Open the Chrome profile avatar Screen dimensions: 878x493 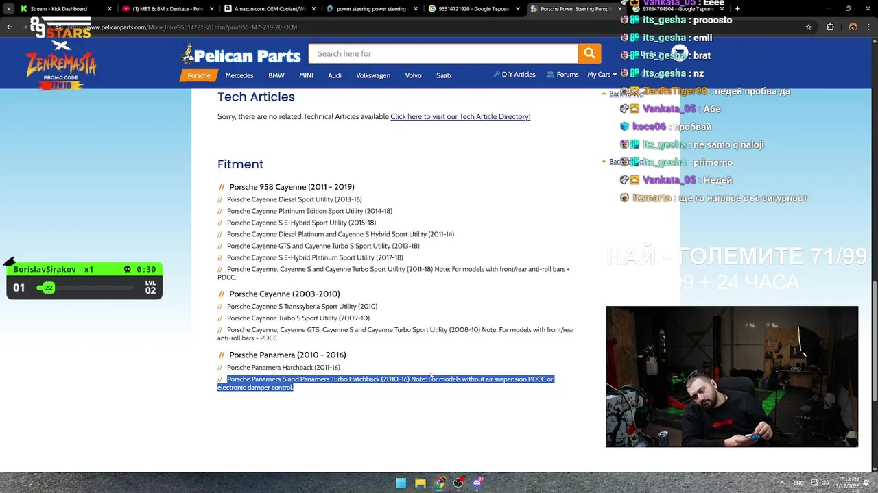pyautogui.click(x=853, y=27)
